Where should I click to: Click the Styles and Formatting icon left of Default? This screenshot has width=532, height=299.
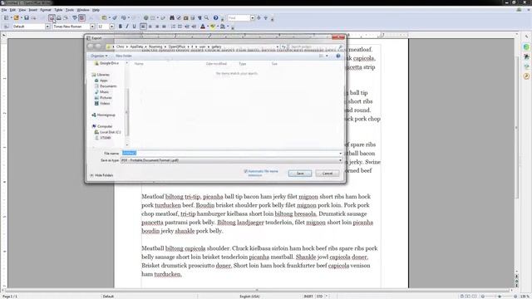point(6,27)
